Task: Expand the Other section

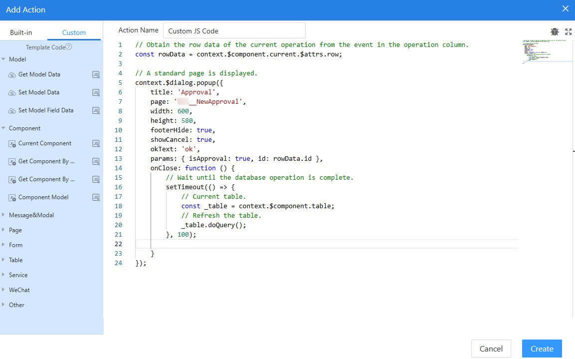Action: coord(3,305)
